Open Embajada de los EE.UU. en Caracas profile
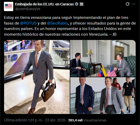The height and width of the screenshot is (125, 140). click(x=45, y=4)
